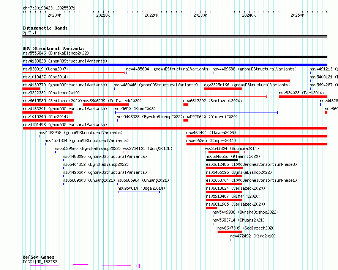Screen dimensions: 338x270
Task: Open esv3541304 (Boomsma2014) label
Action: coord(232,148)
